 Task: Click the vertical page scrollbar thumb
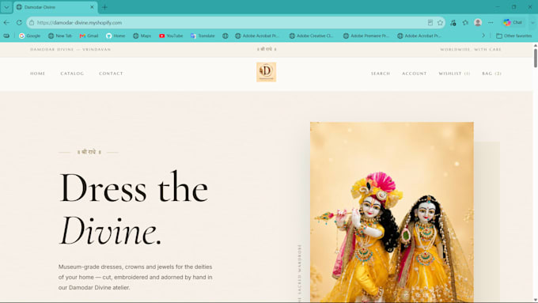(x=536, y=58)
